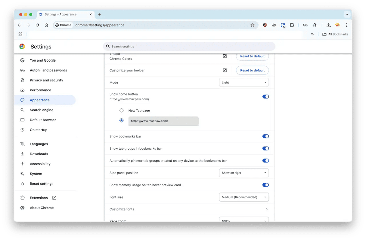Go to the Search engine settings section
The image size is (366, 240).
point(42,110)
